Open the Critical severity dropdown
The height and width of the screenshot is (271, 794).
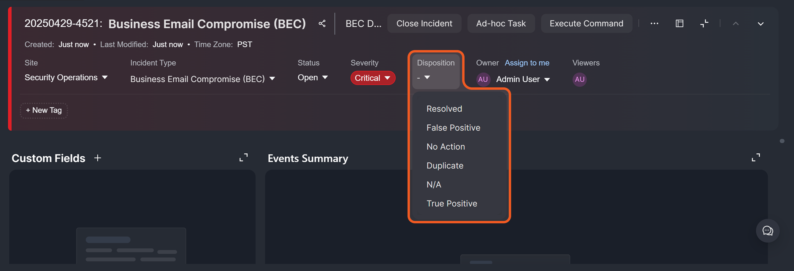point(372,78)
